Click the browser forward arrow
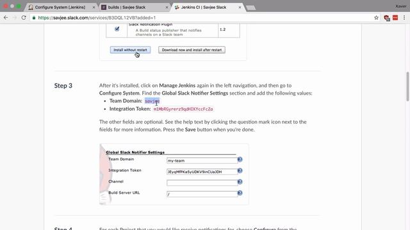 pyautogui.click(x=15, y=18)
